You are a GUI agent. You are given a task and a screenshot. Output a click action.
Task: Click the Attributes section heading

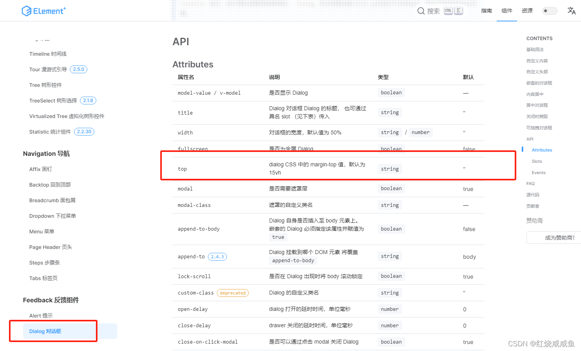tap(193, 64)
